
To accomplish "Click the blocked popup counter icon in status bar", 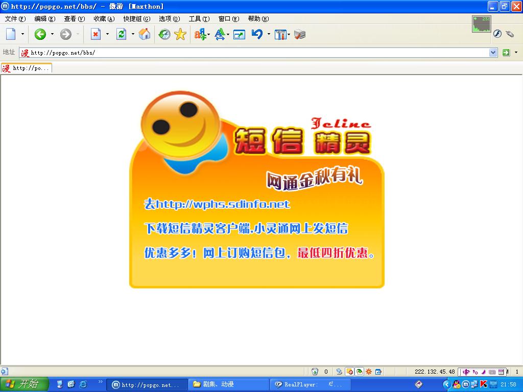I will [x=315, y=372].
